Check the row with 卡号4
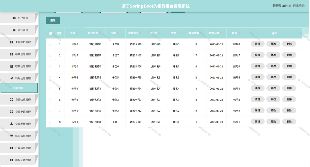This screenshot has height=167, width=310. (x=51, y=89)
